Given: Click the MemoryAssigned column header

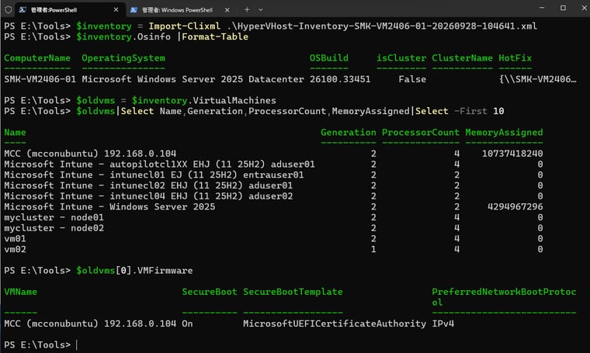Looking at the screenshot, I should (x=504, y=133).
